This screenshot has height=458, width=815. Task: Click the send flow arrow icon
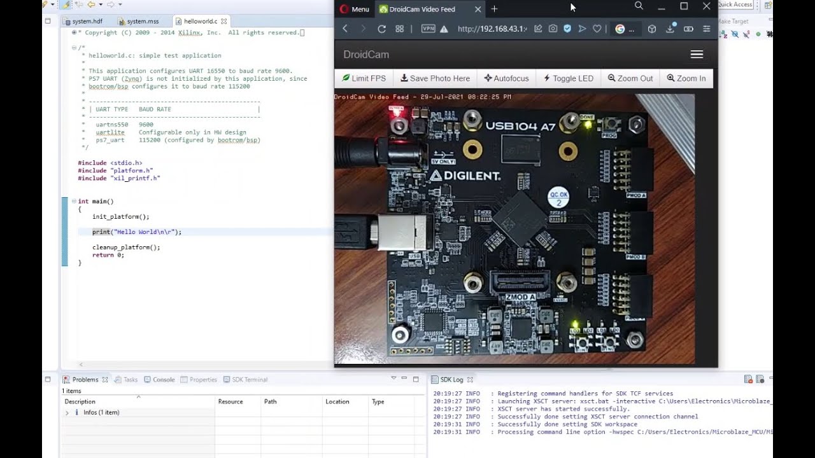(582, 29)
